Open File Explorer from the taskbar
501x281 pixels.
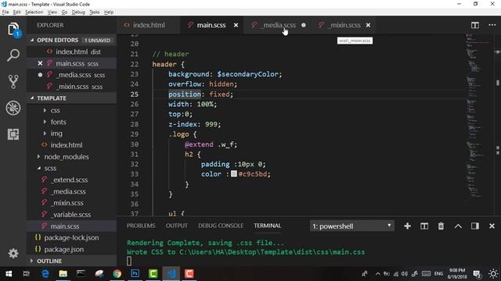pyautogui.click(x=63, y=274)
